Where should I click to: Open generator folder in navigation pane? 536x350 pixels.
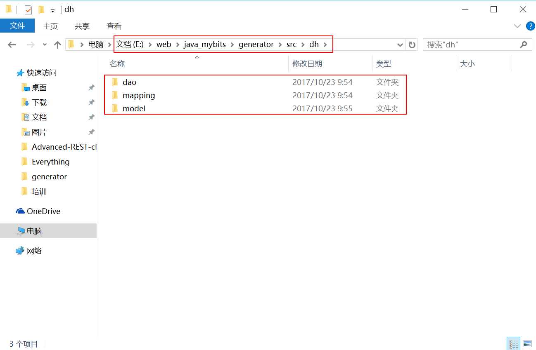pyautogui.click(x=49, y=176)
